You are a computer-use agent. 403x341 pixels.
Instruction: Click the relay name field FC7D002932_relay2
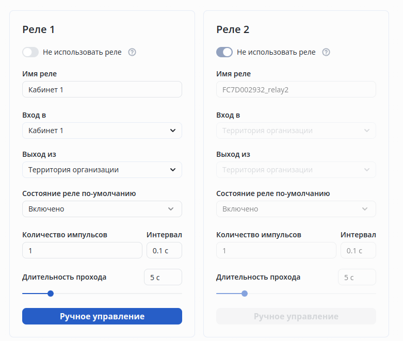pos(296,89)
